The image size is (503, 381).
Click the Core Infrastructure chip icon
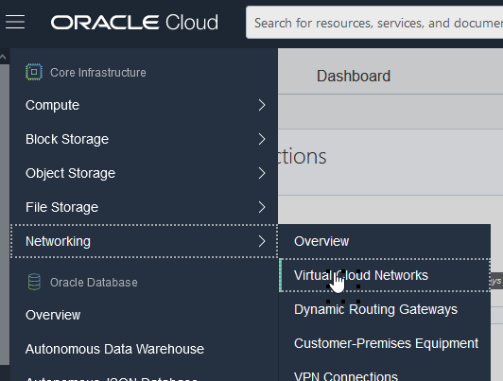point(34,72)
